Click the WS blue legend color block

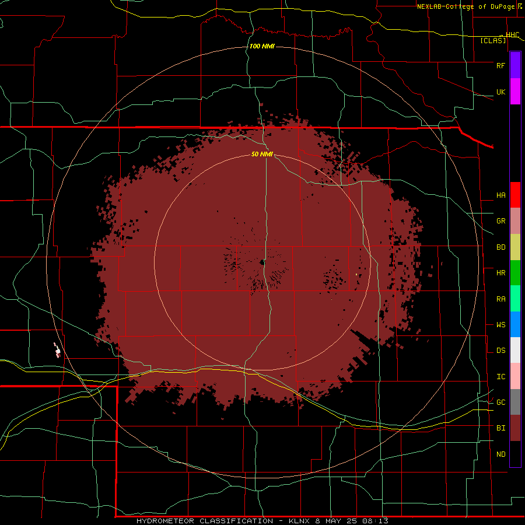pos(515,324)
